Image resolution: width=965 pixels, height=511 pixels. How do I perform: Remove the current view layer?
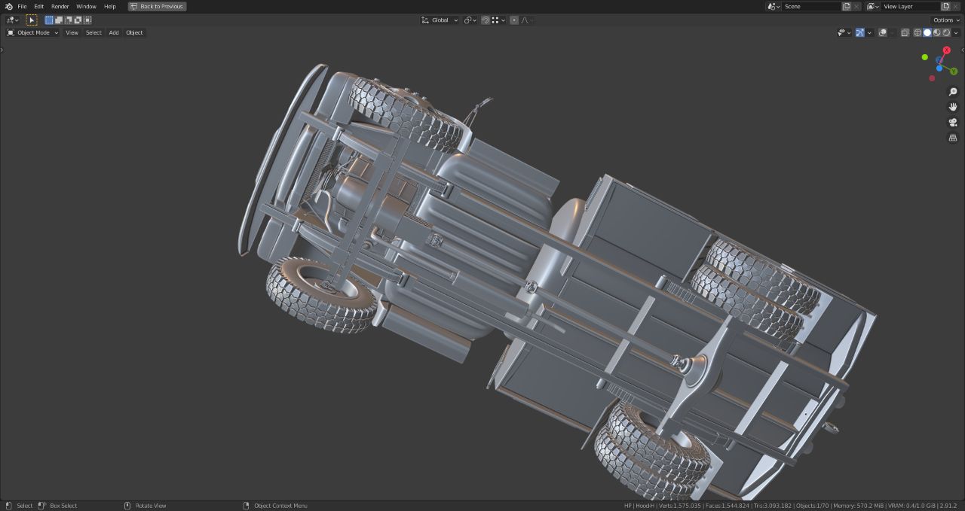[956, 6]
